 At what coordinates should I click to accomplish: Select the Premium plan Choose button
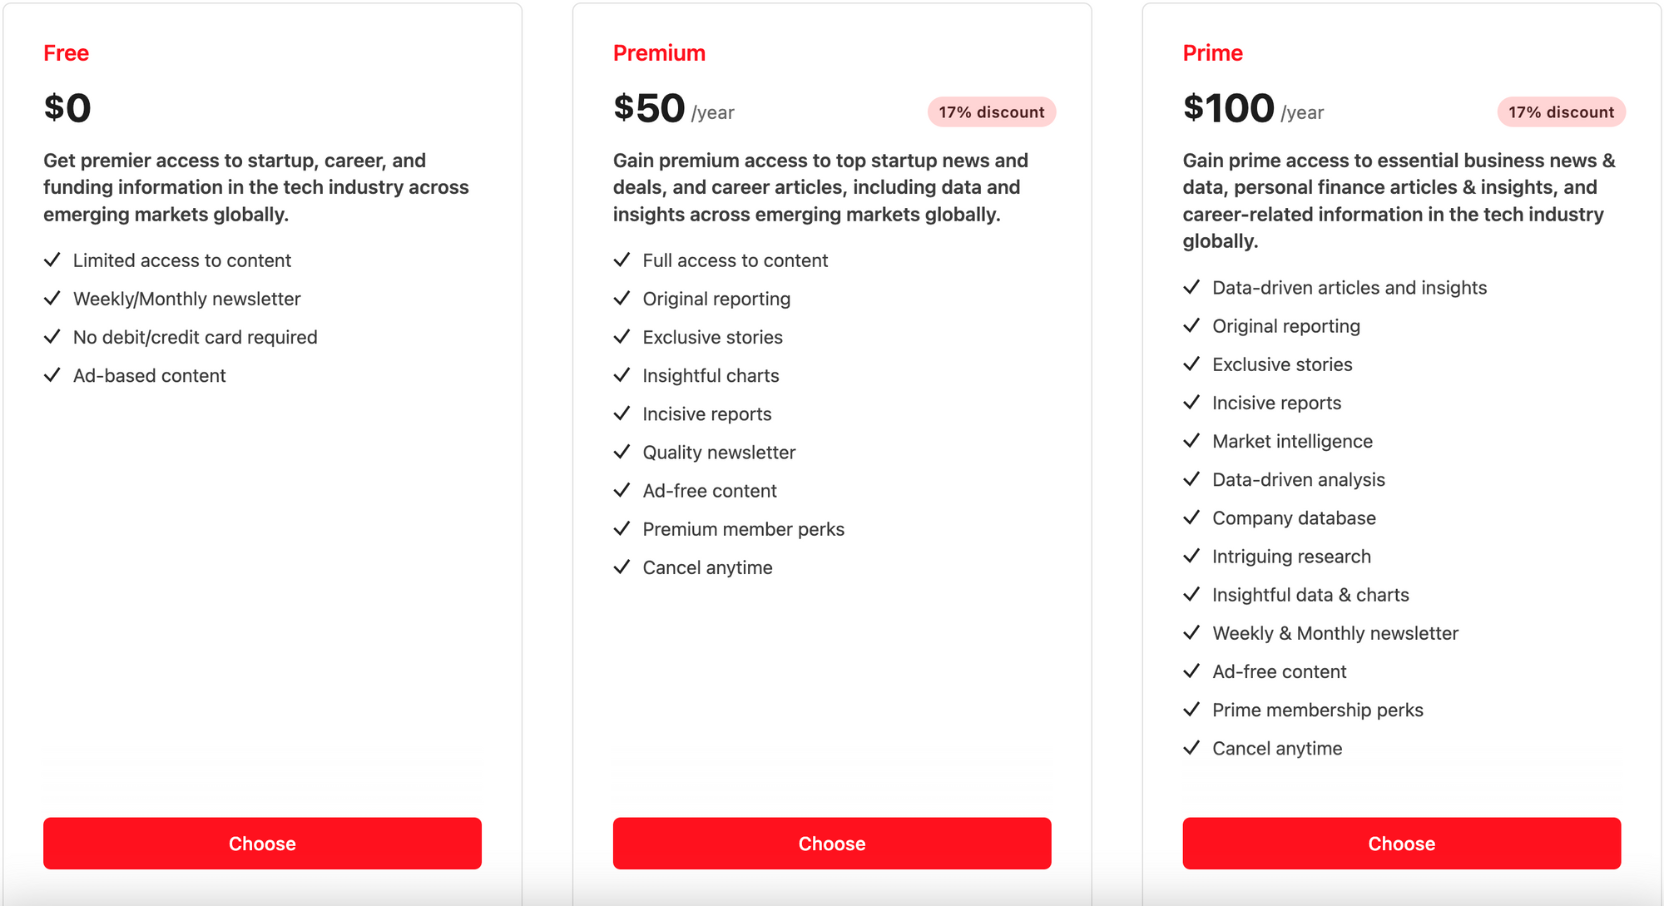pyautogui.click(x=832, y=843)
